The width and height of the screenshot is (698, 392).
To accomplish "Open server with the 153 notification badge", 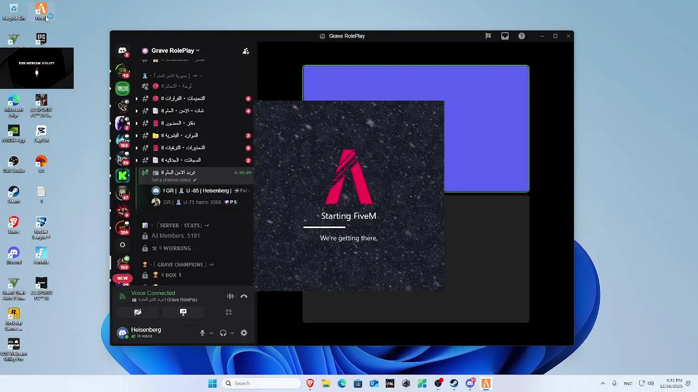I will click(123, 262).
